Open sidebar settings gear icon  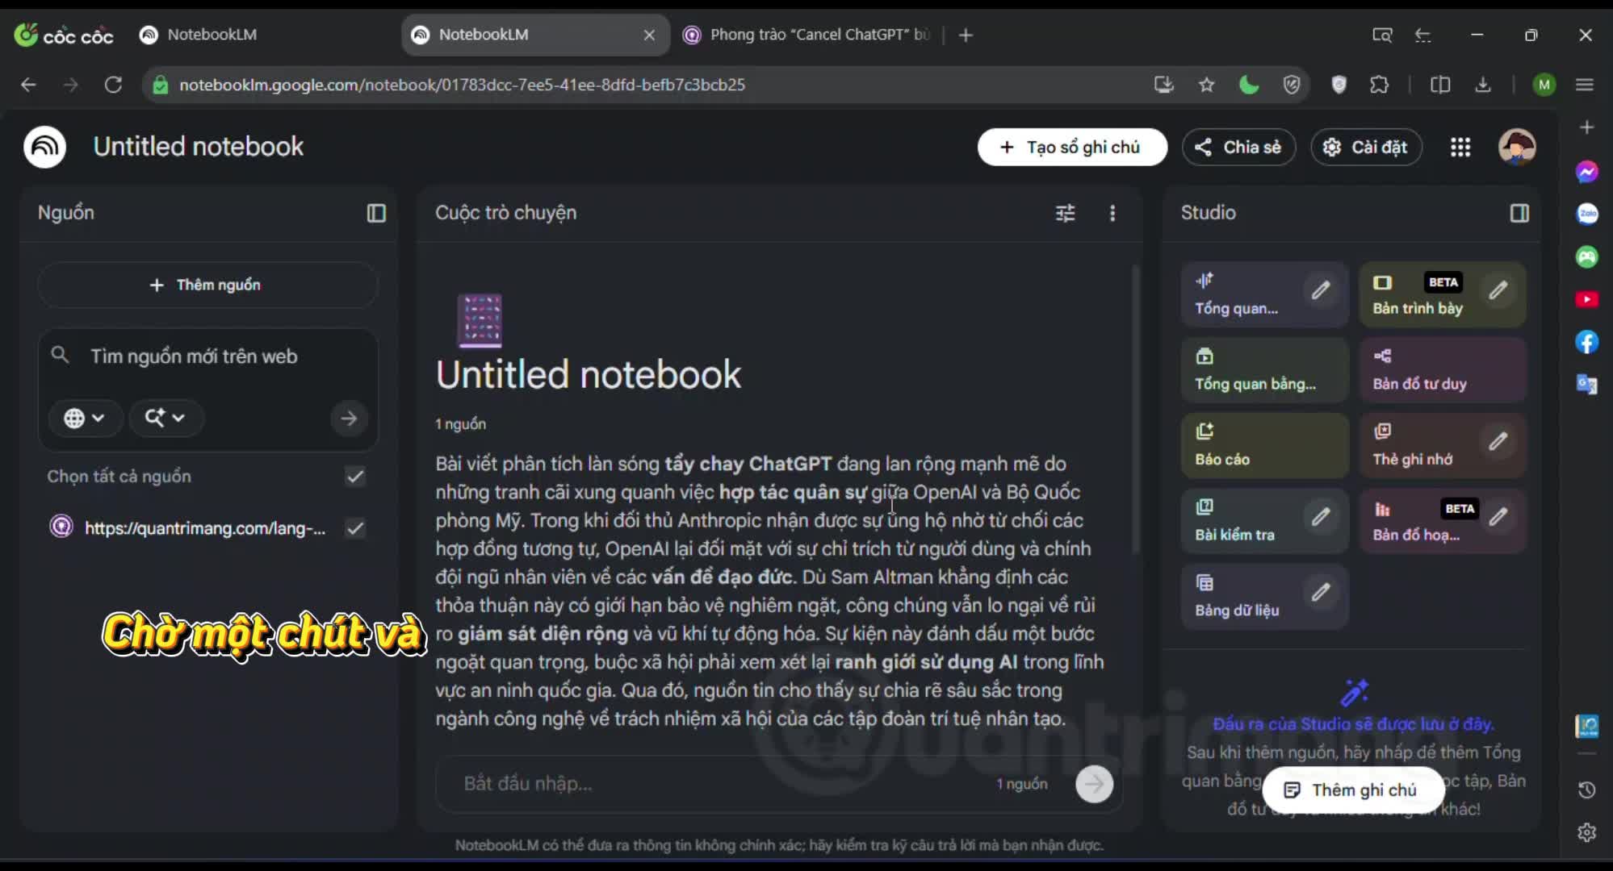[1587, 832]
